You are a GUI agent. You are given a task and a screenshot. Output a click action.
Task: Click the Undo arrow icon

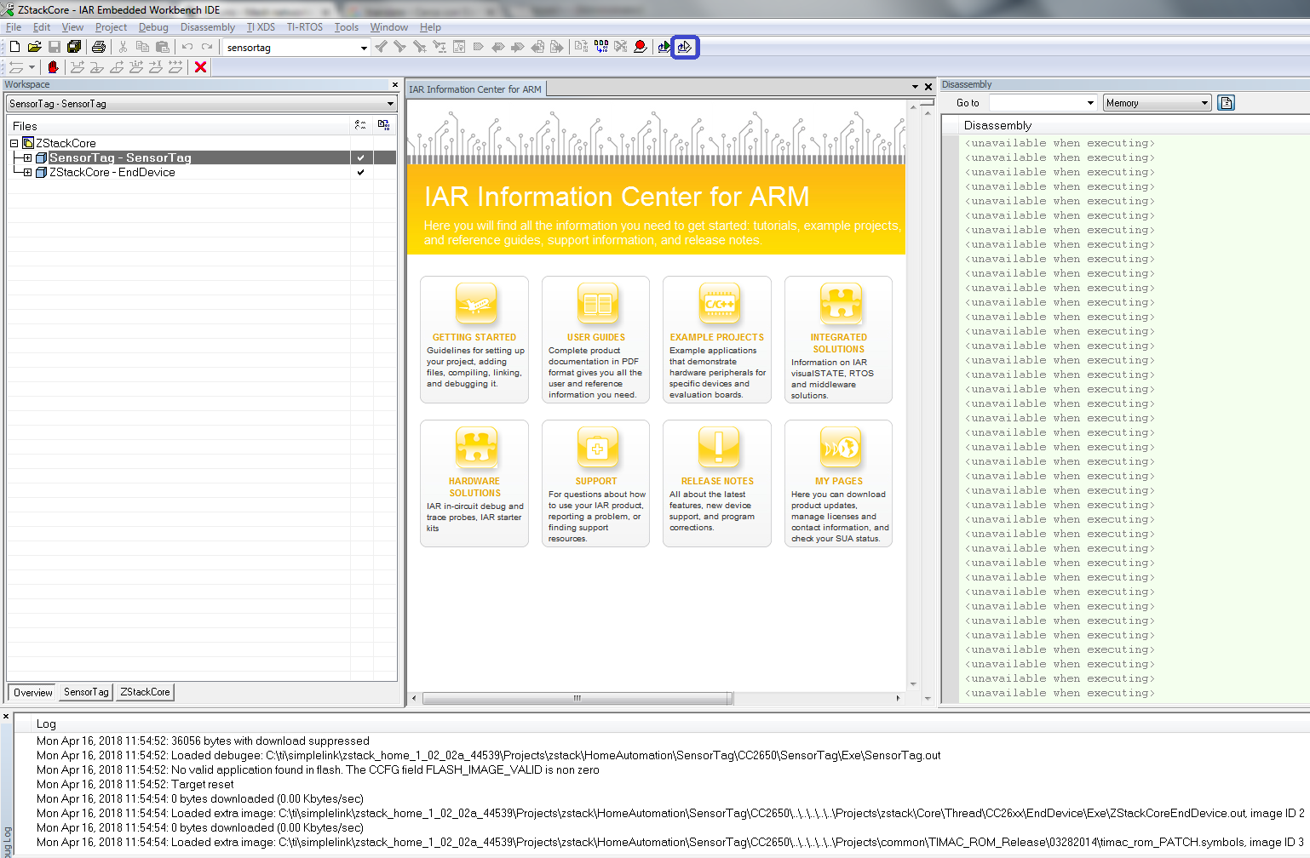[x=187, y=47]
